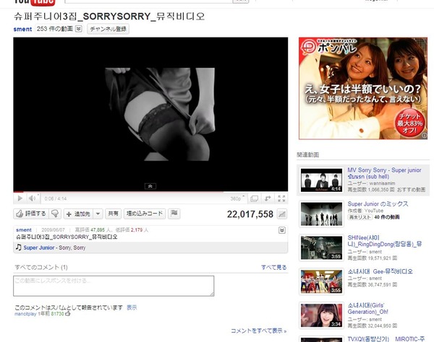Click the 0:06 / 4:14 time display
Screen dimensions: 434x342
(x=56, y=198)
